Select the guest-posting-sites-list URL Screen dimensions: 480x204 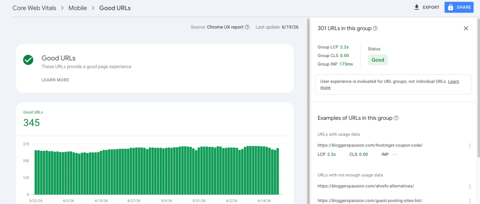pos(370,201)
